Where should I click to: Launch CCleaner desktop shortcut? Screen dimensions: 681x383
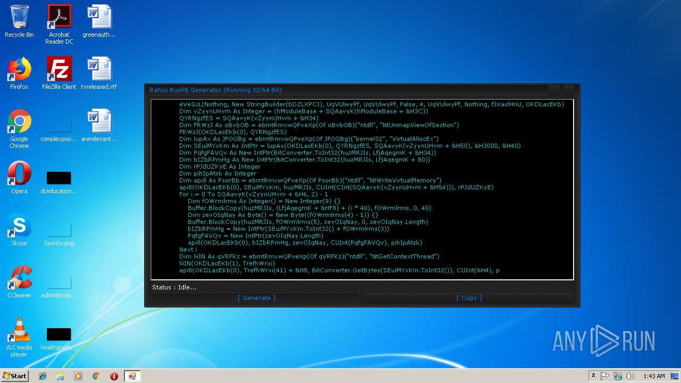19,282
